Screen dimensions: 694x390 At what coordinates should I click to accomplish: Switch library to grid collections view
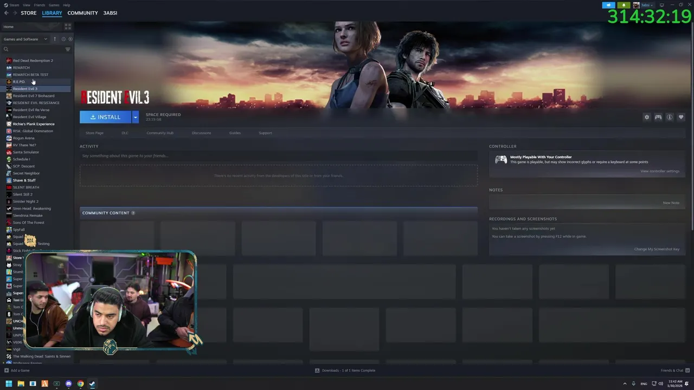coord(68,27)
